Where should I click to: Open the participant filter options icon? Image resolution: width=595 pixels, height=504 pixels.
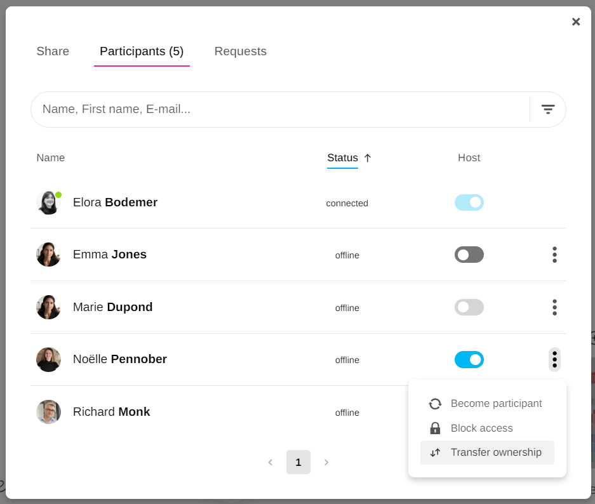tap(547, 109)
